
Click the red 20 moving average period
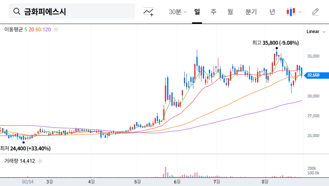[31, 30]
